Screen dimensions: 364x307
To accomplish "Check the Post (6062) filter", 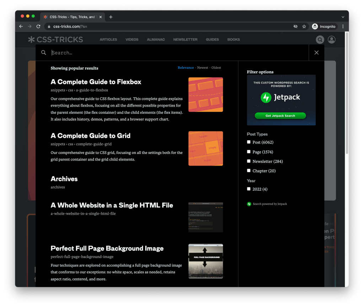I will click(248, 142).
